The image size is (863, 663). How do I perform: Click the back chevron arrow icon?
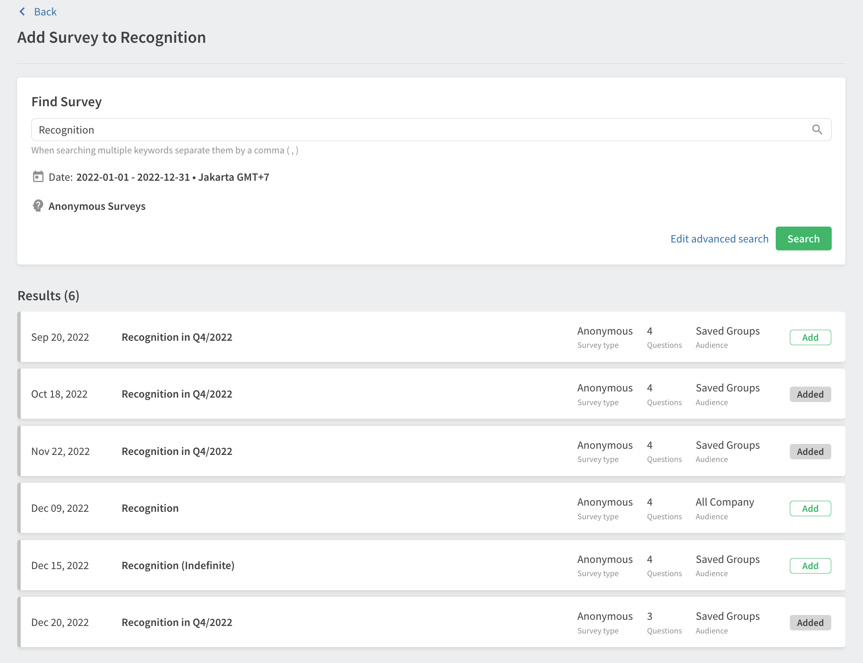pos(22,12)
